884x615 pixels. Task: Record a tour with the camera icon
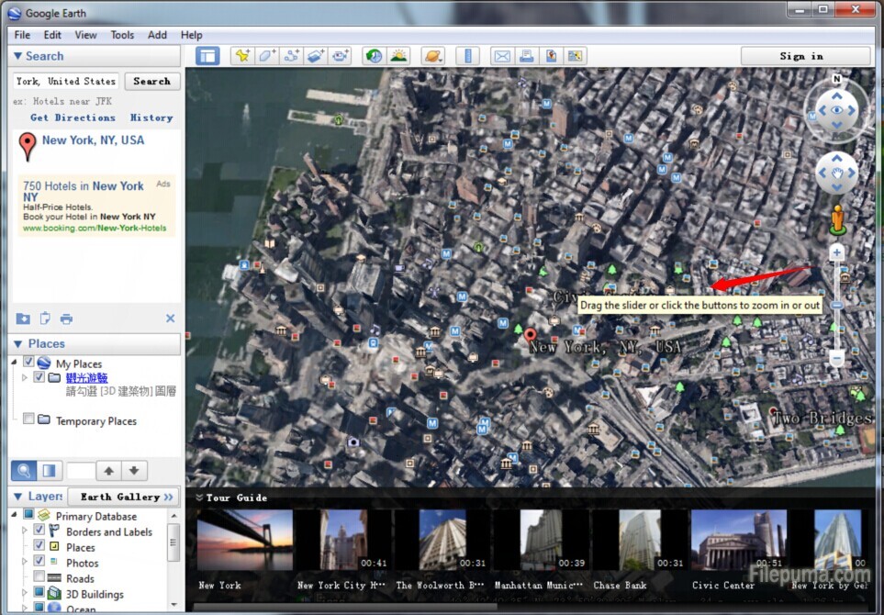pyautogui.click(x=340, y=56)
